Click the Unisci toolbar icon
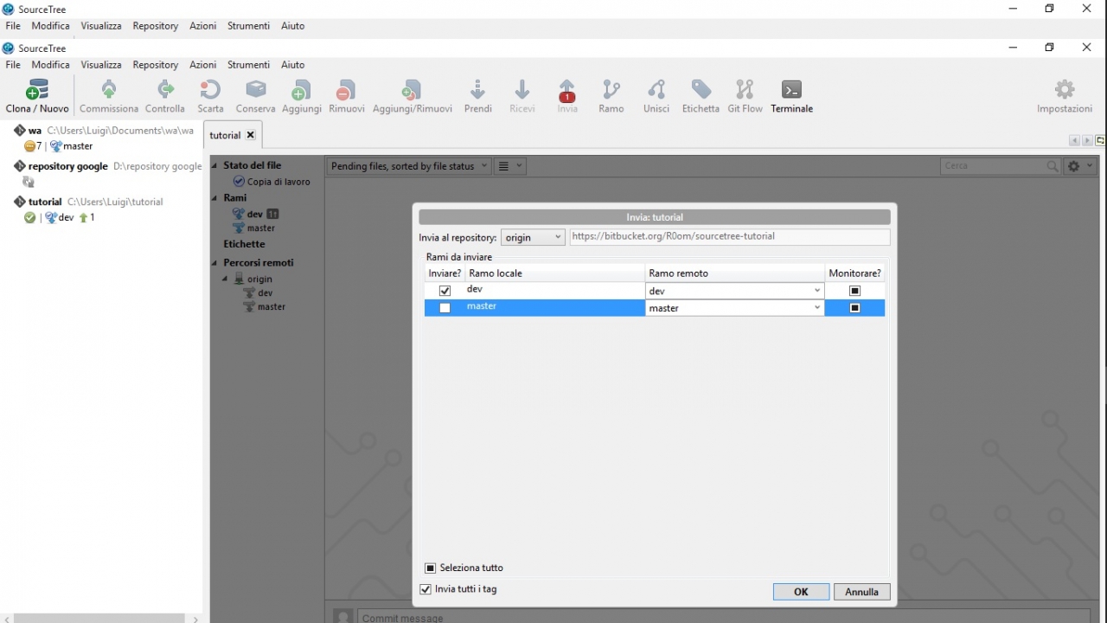 [x=656, y=90]
